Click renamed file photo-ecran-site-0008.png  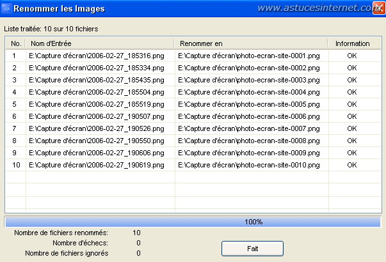tap(248, 141)
